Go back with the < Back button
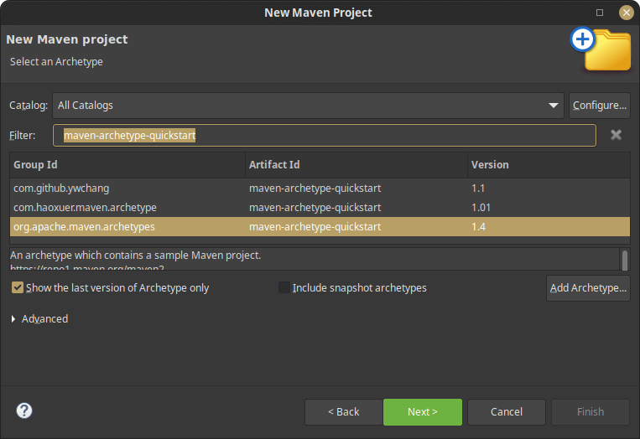Image resolution: width=640 pixels, height=439 pixels. tap(343, 411)
